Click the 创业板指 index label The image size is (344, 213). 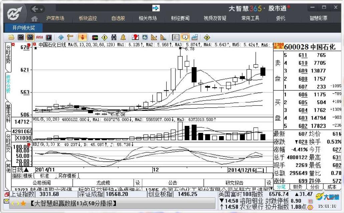click(x=160, y=194)
